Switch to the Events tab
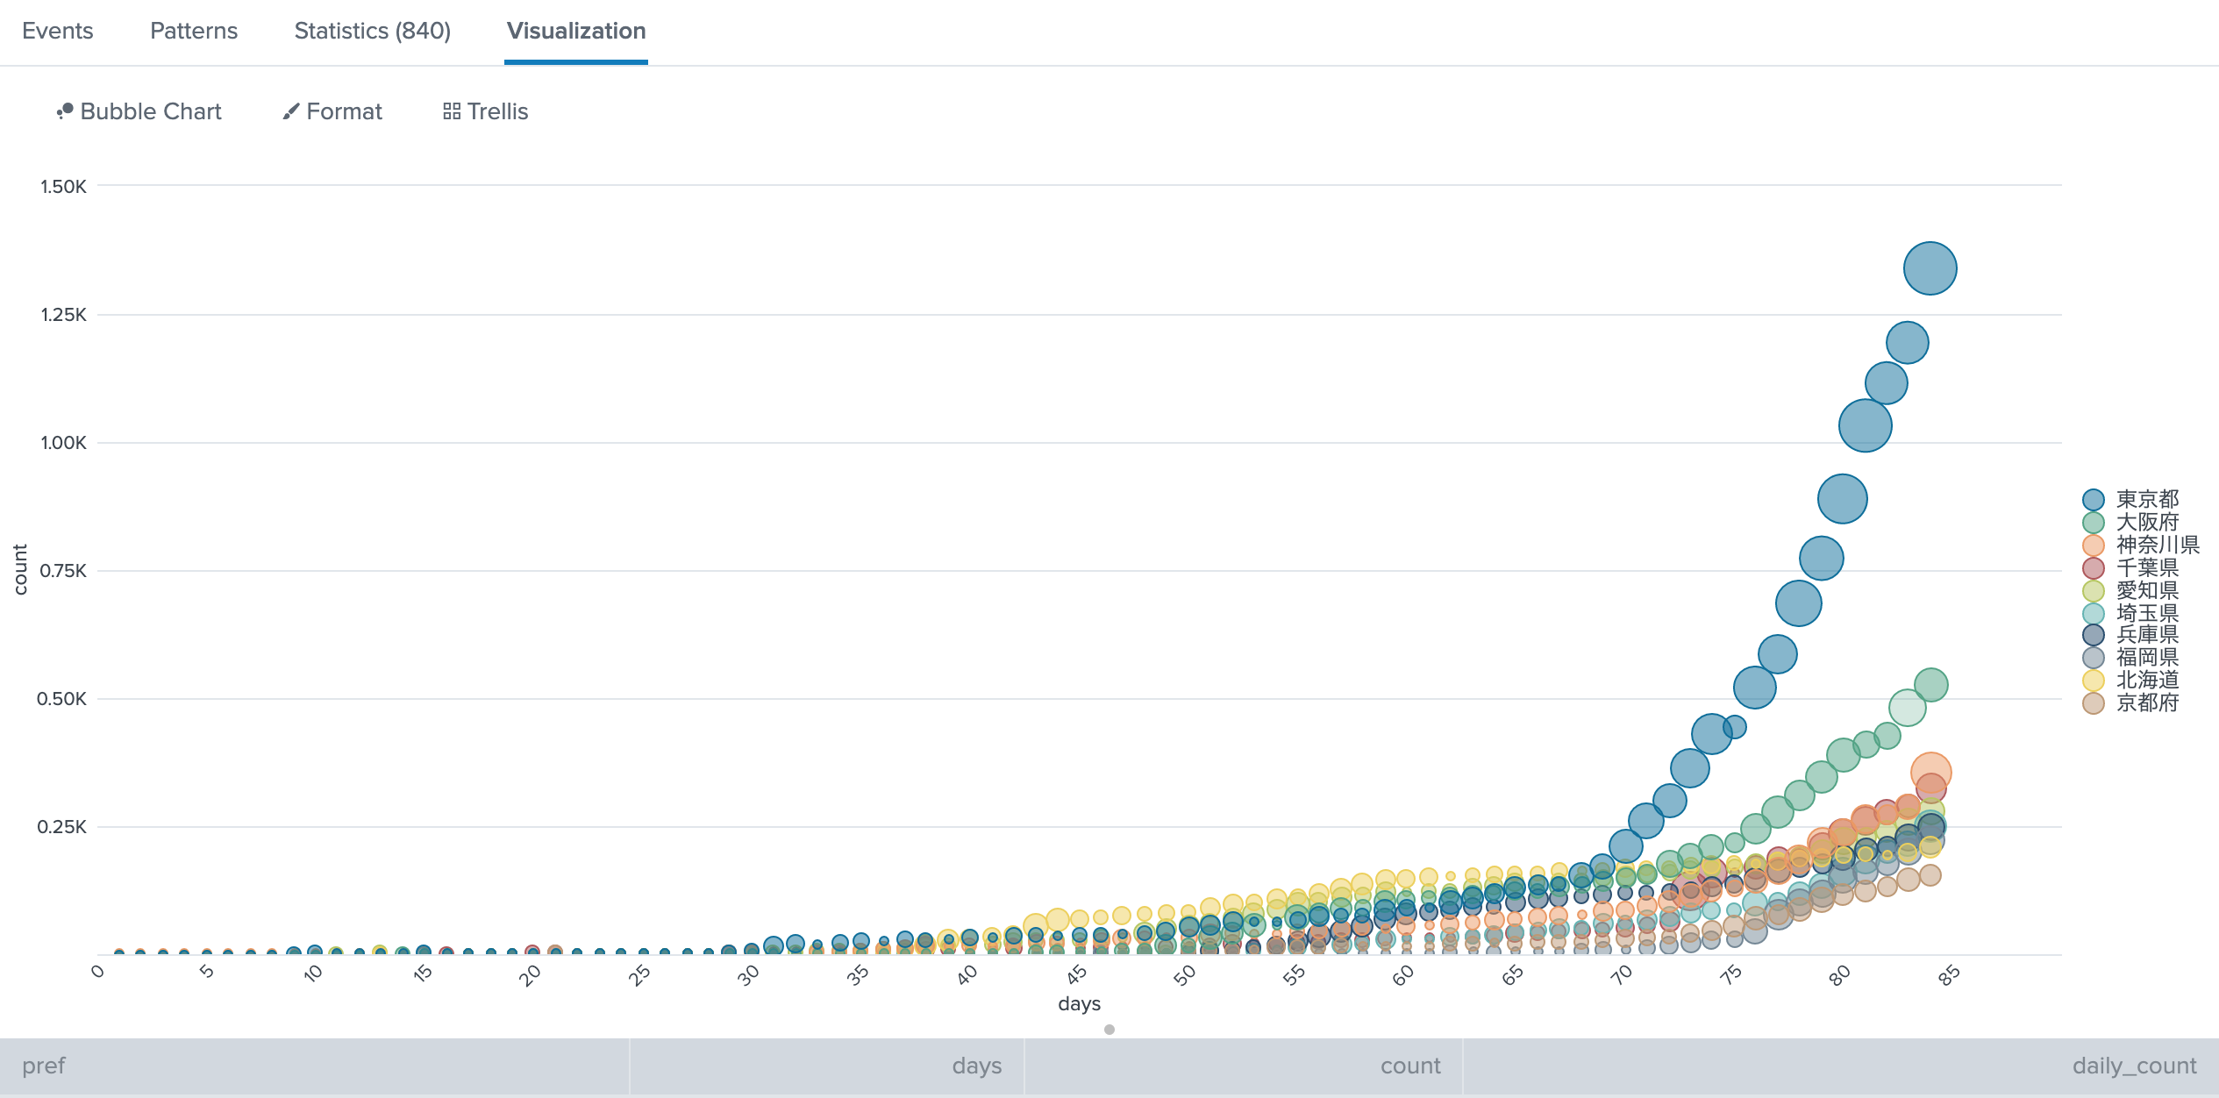This screenshot has height=1098, width=2219. pyautogui.click(x=58, y=31)
